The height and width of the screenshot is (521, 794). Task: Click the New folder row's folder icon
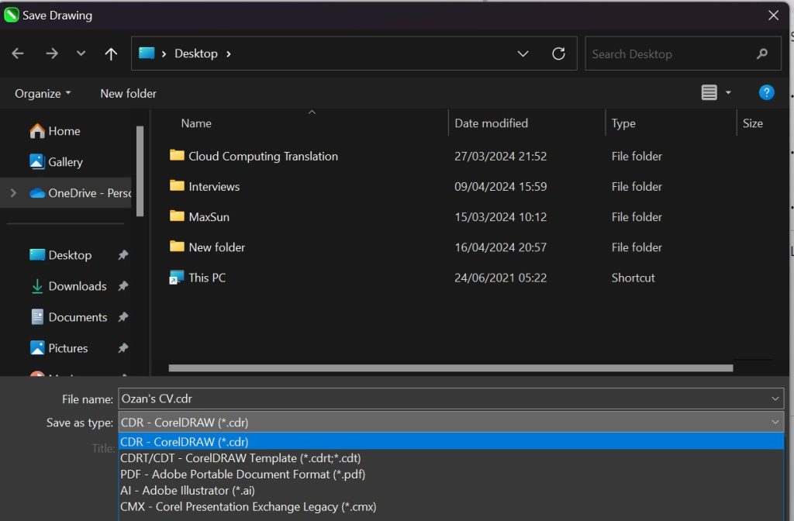pos(177,246)
